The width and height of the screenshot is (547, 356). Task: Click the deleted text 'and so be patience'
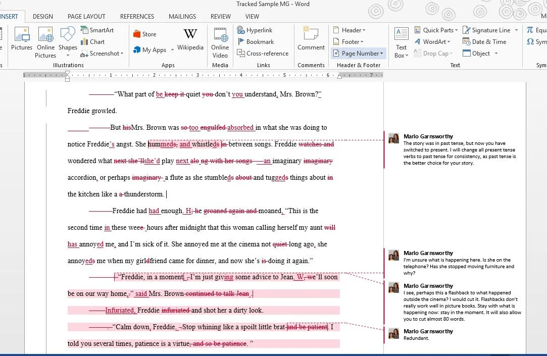click(x=219, y=344)
